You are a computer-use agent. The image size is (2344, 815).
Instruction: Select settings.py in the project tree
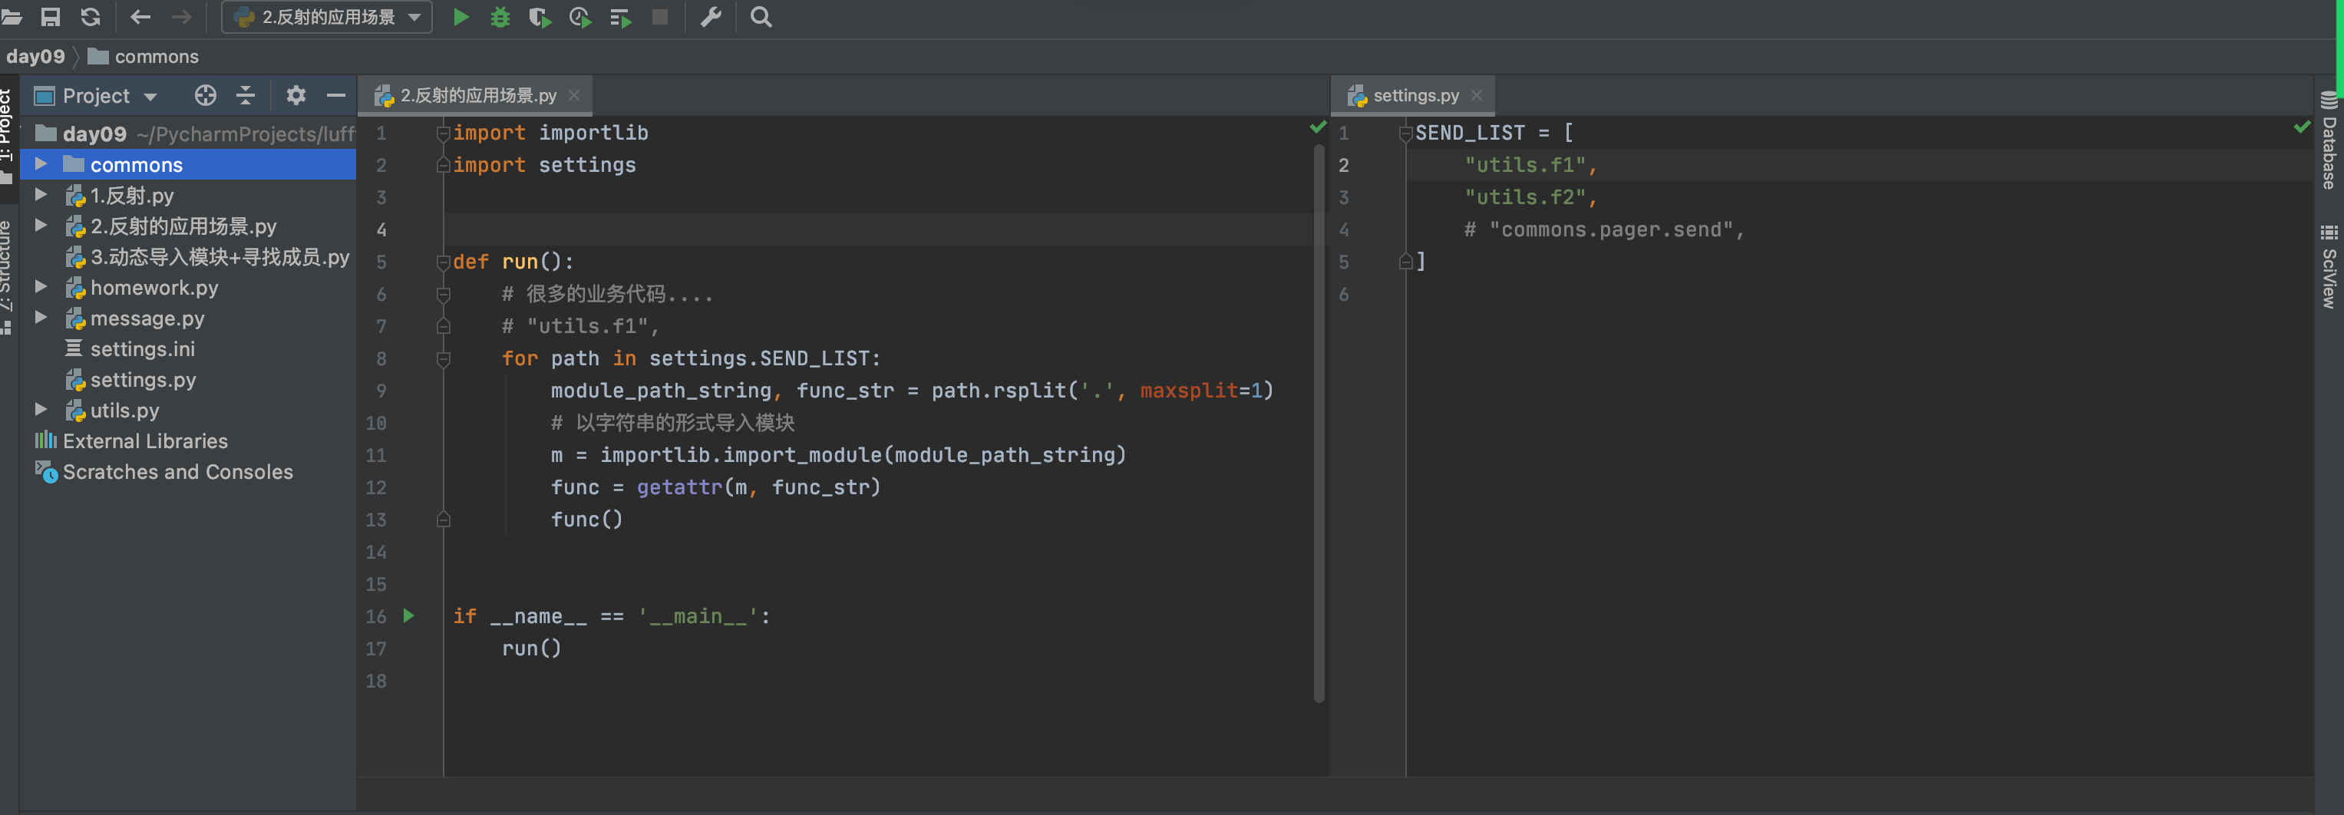(x=143, y=379)
